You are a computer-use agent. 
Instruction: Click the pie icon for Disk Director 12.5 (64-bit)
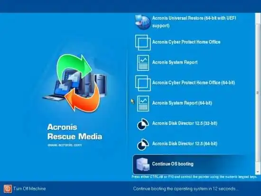point(143,145)
